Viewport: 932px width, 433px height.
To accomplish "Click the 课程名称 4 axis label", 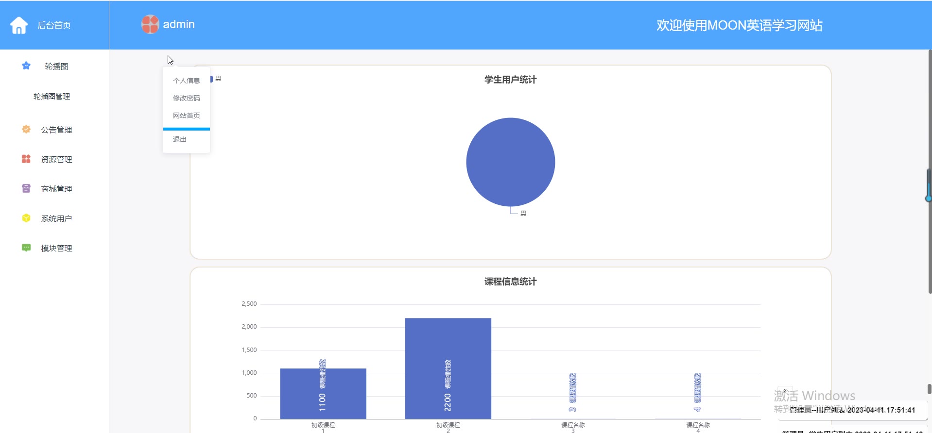I will (x=698, y=427).
